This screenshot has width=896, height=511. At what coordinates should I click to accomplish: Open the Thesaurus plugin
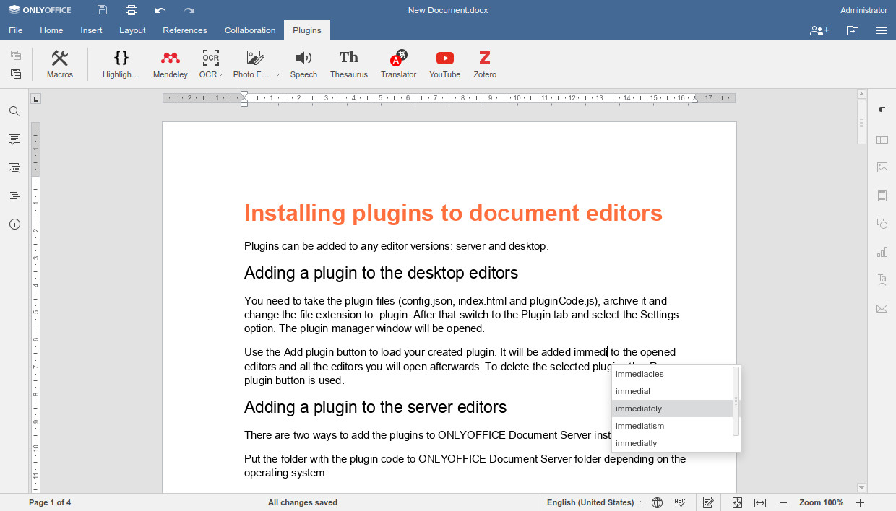(x=349, y=64)
